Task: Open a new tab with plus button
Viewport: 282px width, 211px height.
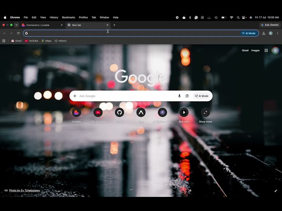Action: (114, 25)
